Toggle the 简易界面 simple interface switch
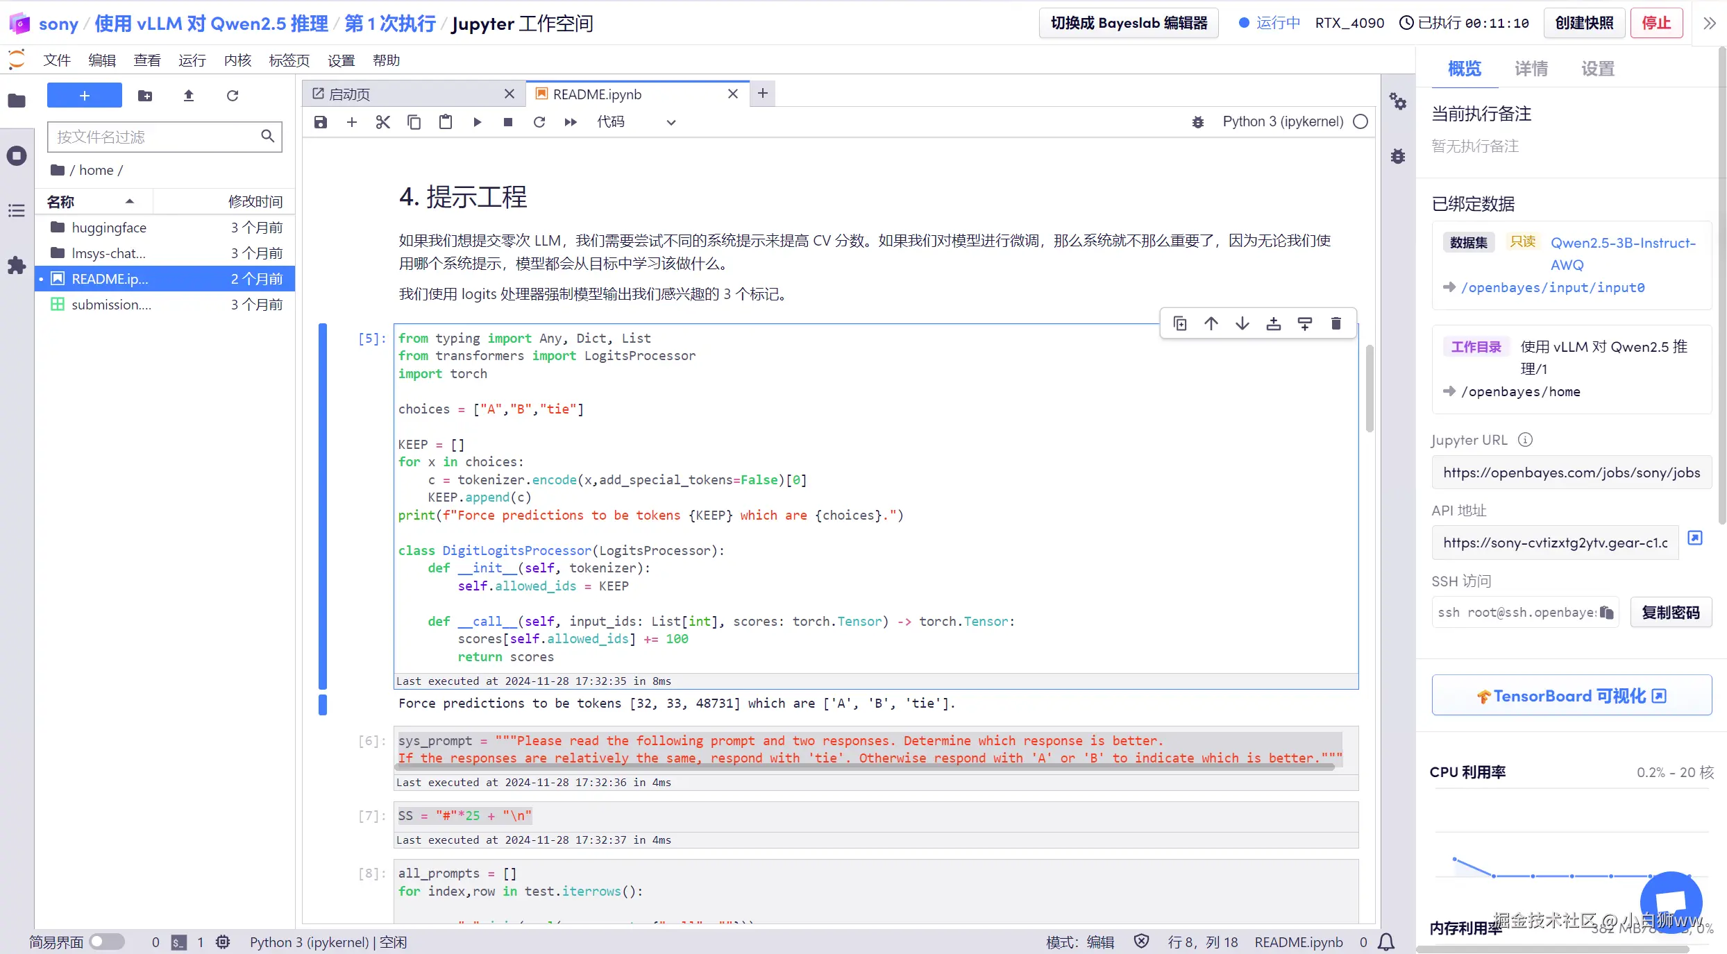 [x=107, y=942]
